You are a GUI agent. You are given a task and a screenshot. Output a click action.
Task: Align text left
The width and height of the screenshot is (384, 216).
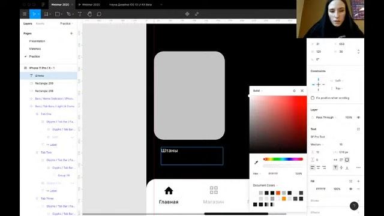[313, 167]
